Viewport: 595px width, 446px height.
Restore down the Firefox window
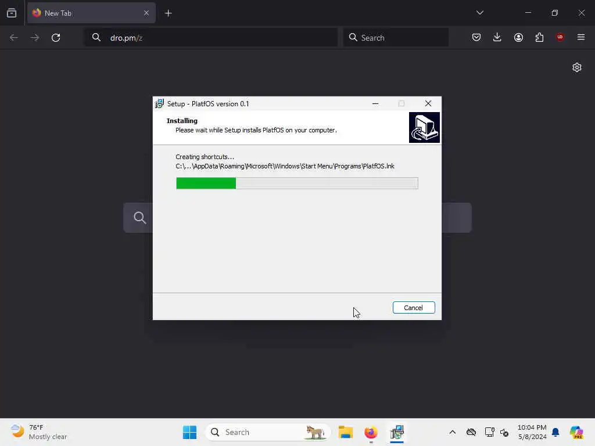click(555, 13)
